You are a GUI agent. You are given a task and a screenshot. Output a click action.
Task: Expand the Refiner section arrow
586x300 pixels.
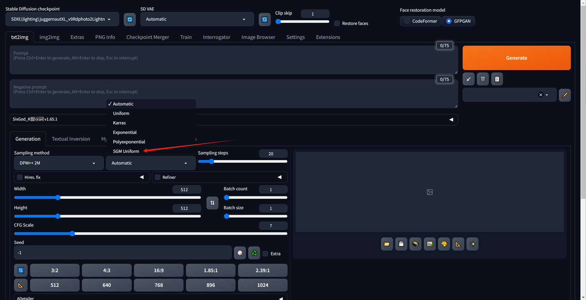tap(279, 177)
